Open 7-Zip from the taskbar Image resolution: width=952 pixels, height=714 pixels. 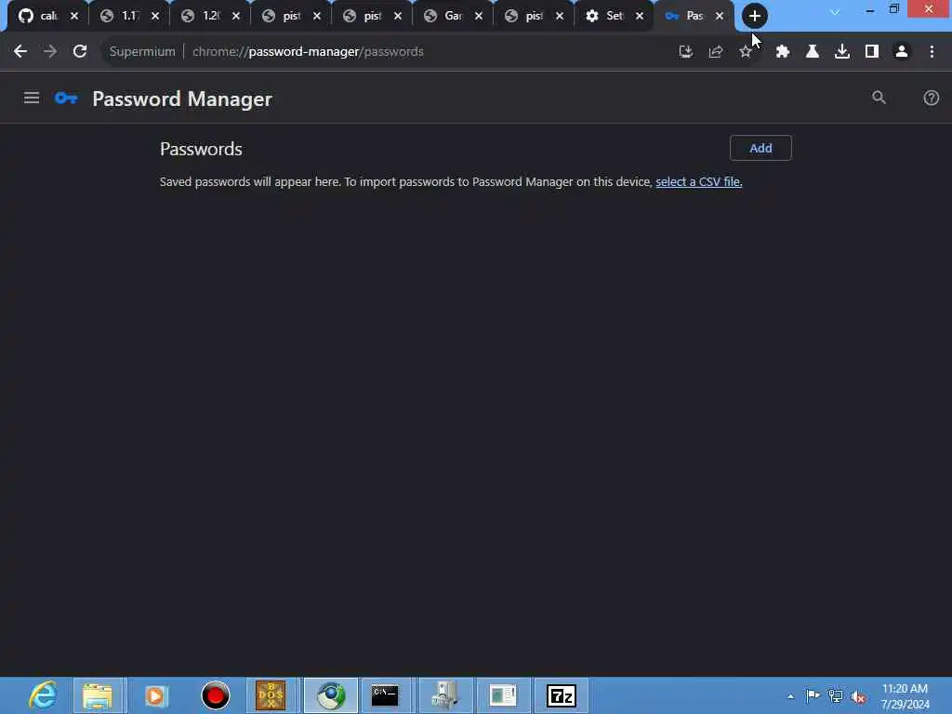click(561, 695)
